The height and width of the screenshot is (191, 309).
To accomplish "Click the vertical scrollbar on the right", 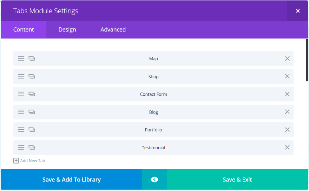I will [307, 60].
